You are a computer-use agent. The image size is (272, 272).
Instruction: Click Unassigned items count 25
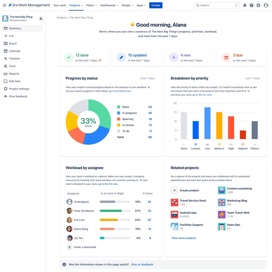(x=149, y=202)
